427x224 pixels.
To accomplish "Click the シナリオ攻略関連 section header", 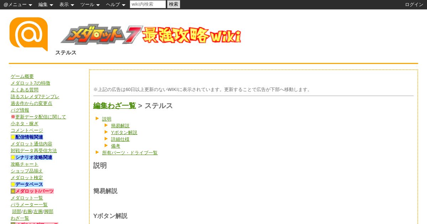I will [34, 158].
